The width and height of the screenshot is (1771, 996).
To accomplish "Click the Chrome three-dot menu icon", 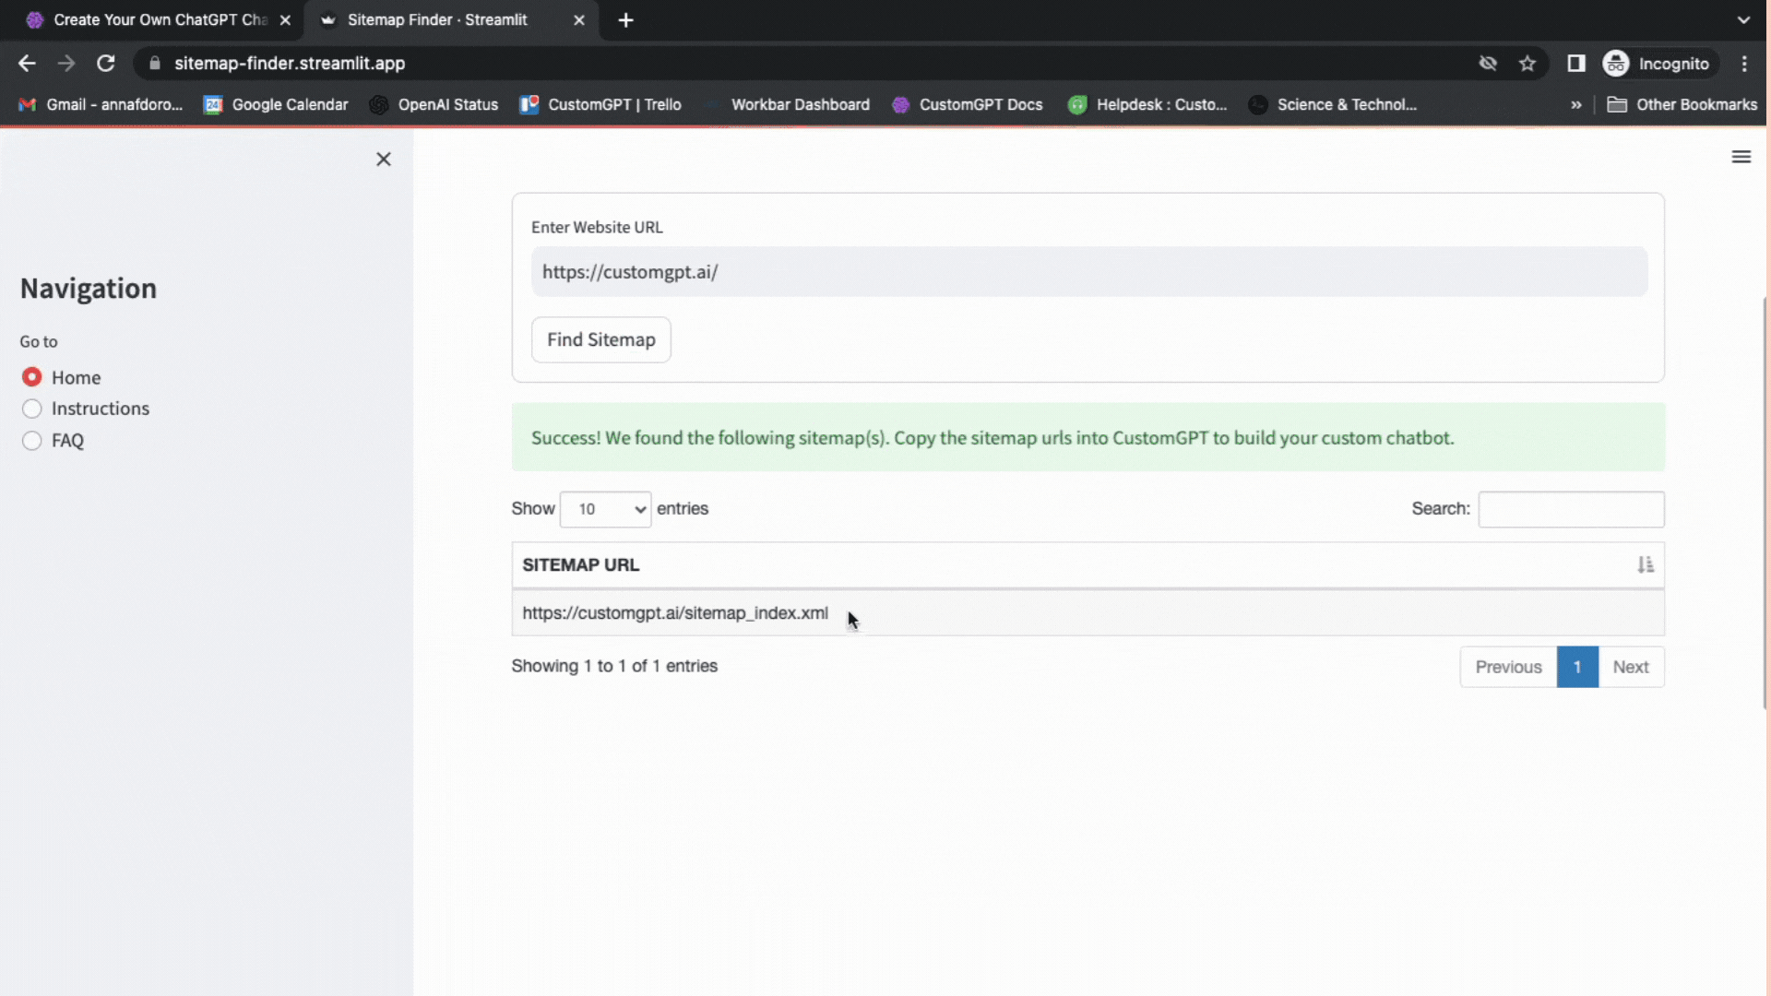I will tap(1743, 64).
